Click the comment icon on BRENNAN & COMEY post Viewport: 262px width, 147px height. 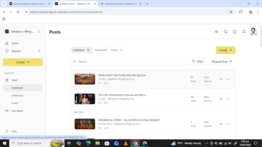(106, 128)
